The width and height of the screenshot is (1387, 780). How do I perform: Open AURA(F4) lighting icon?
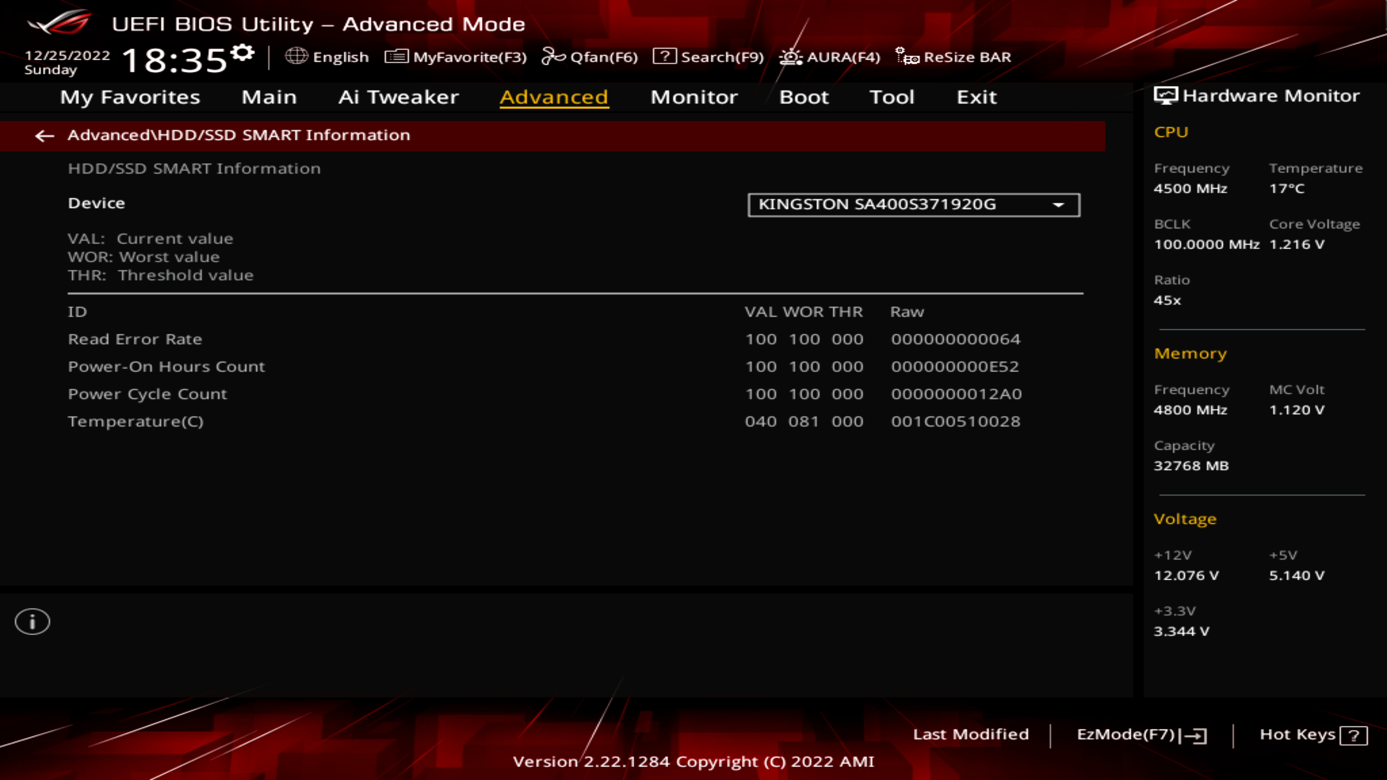point(790,57)
